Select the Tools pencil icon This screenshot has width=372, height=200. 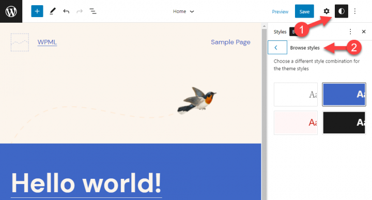53,11
